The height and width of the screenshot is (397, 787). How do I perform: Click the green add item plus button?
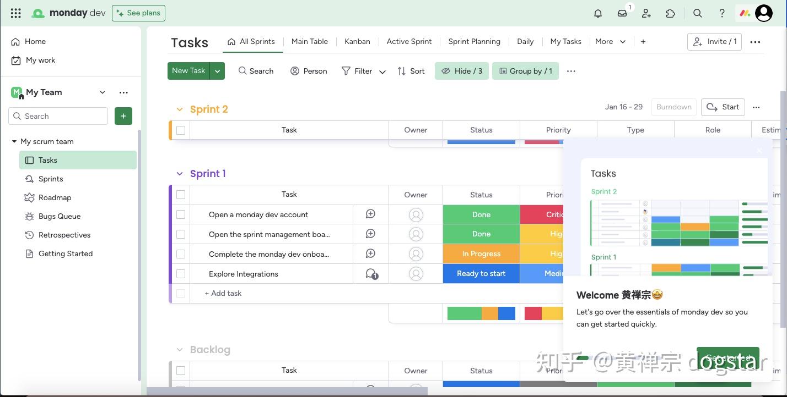[x=123, y=116]
